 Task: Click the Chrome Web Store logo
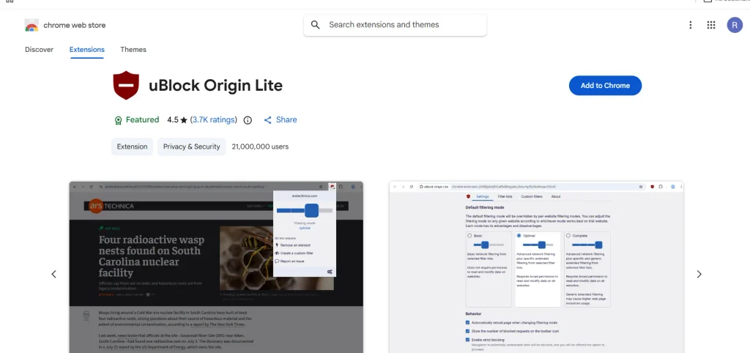(31, 26)
